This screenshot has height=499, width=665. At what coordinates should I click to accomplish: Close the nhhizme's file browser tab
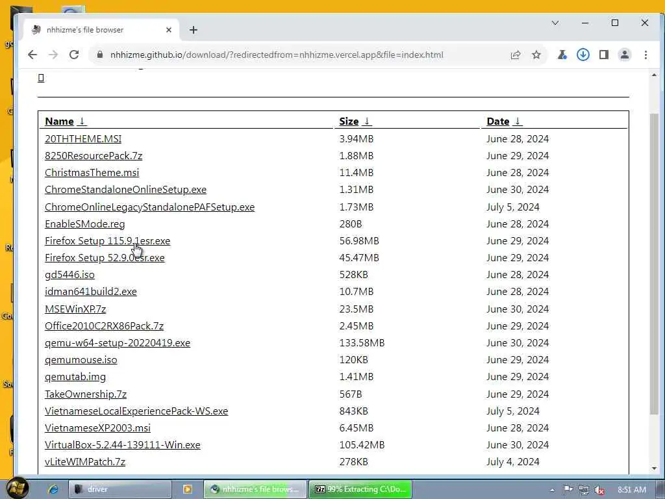coord(169,30)
